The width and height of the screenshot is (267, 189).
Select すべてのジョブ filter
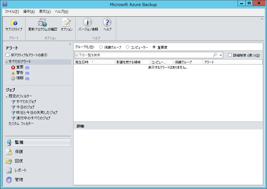26,101
